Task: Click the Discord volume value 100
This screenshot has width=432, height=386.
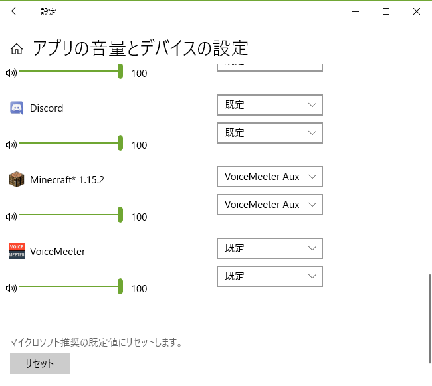Action: click(139, 145)
